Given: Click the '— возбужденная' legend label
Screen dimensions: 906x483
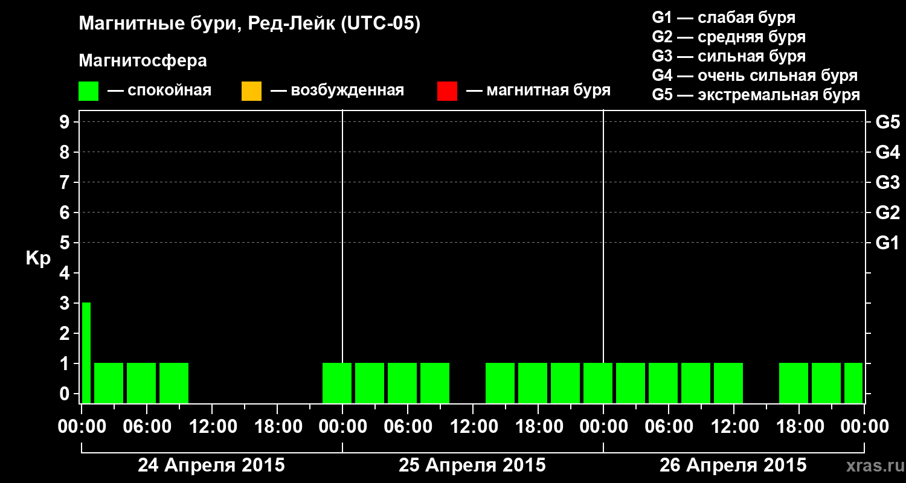Looking at the screenshot, I should pyautogui.click(x=337, y=91).
